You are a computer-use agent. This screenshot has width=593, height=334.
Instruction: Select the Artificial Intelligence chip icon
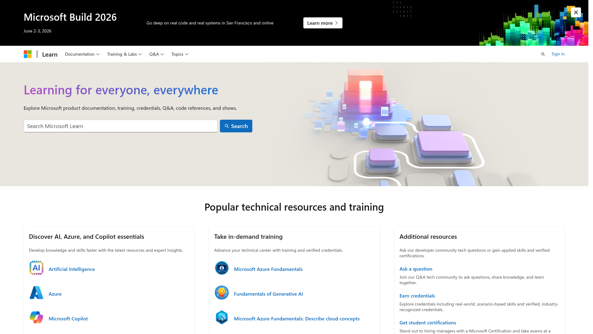36,268
